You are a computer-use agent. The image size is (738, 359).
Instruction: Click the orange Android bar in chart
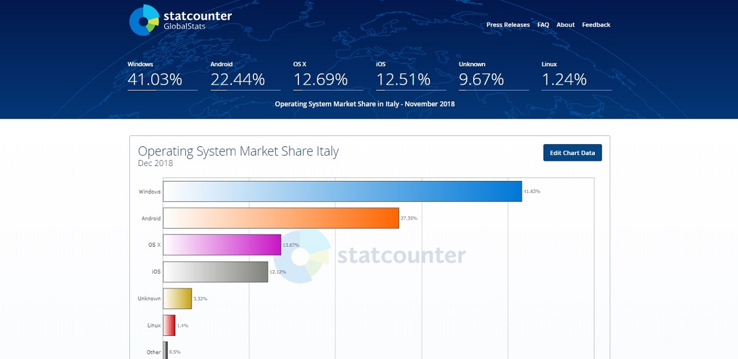point(281,218)
